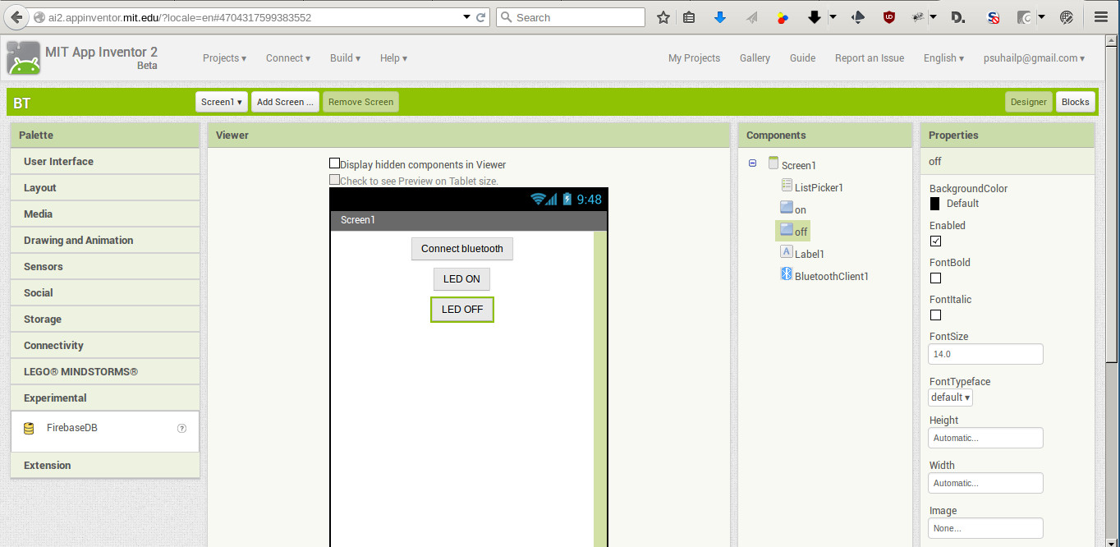
Task: Click the 'off' button component icon
Action: coord(787,230)
